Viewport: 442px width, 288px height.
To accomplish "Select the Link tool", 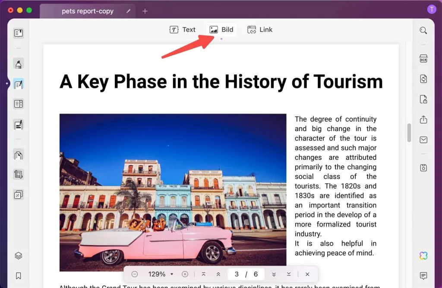I will [x=259, y=30].
